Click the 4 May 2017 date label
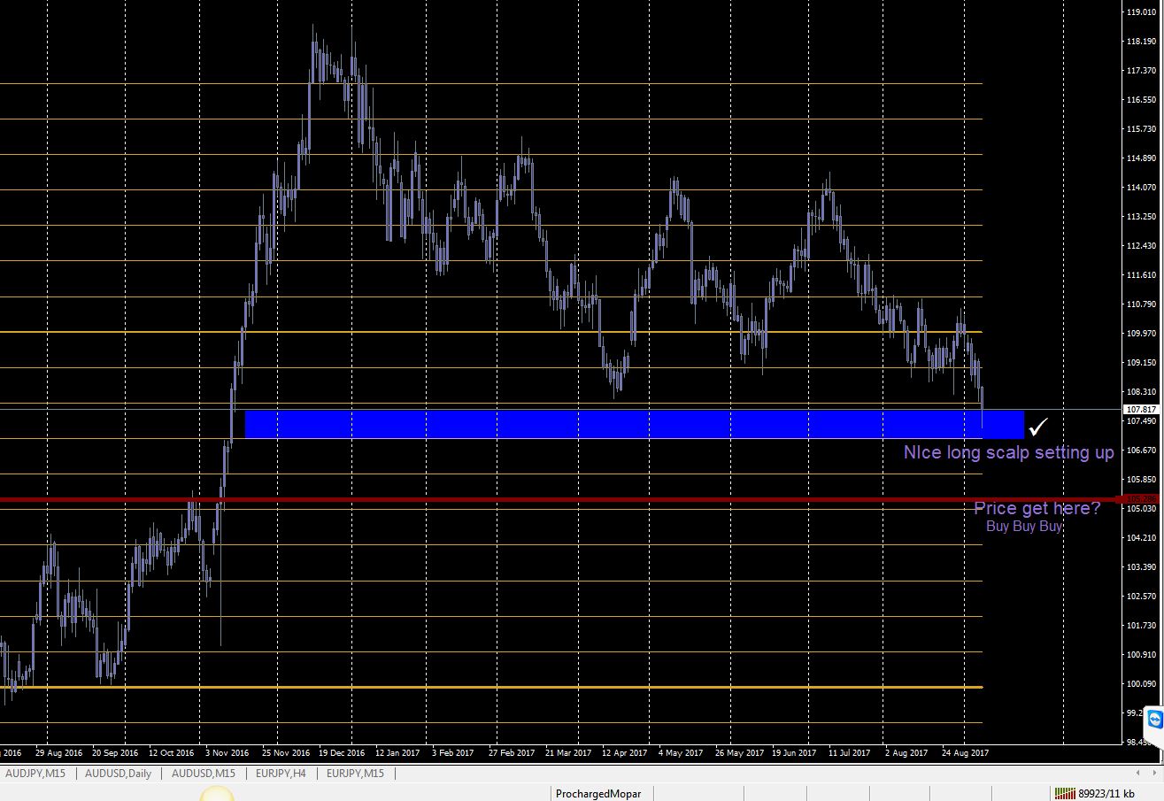This screenshot has width=1164, height=801. point(681,753)
